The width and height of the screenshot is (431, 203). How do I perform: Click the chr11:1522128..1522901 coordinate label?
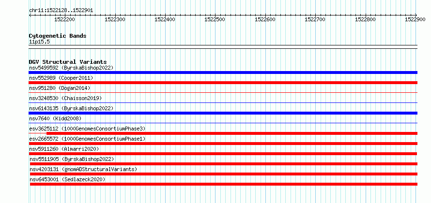tap(61, 11)
